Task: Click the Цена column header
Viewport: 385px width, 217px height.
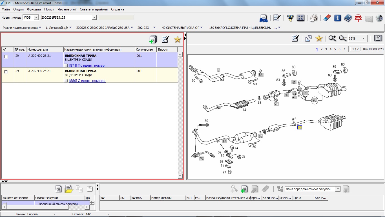Action: coord(303,198)
